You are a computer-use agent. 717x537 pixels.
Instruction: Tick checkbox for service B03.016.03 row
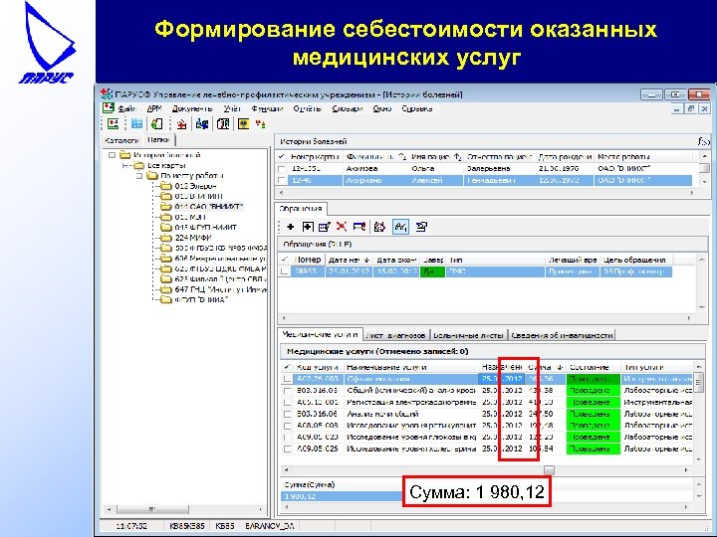pyautogui.click(x=287, y=391)
